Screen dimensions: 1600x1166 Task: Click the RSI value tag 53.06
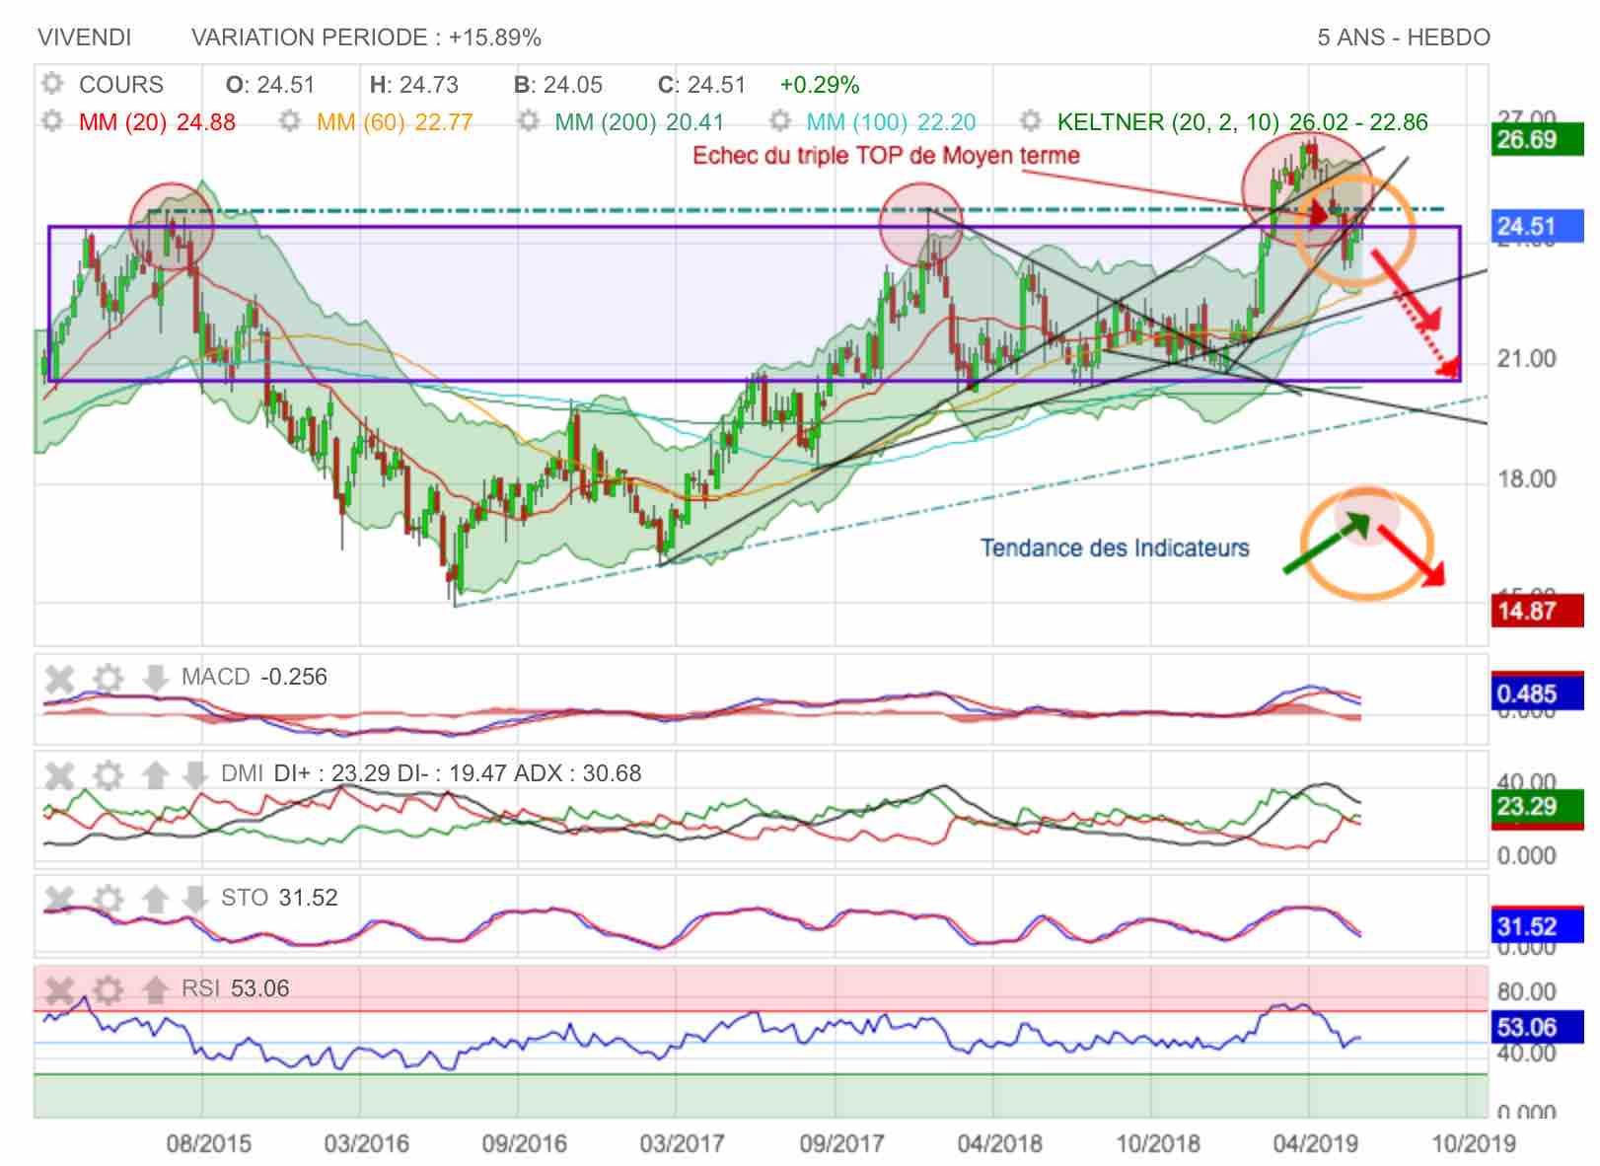pos(1537,1027)
